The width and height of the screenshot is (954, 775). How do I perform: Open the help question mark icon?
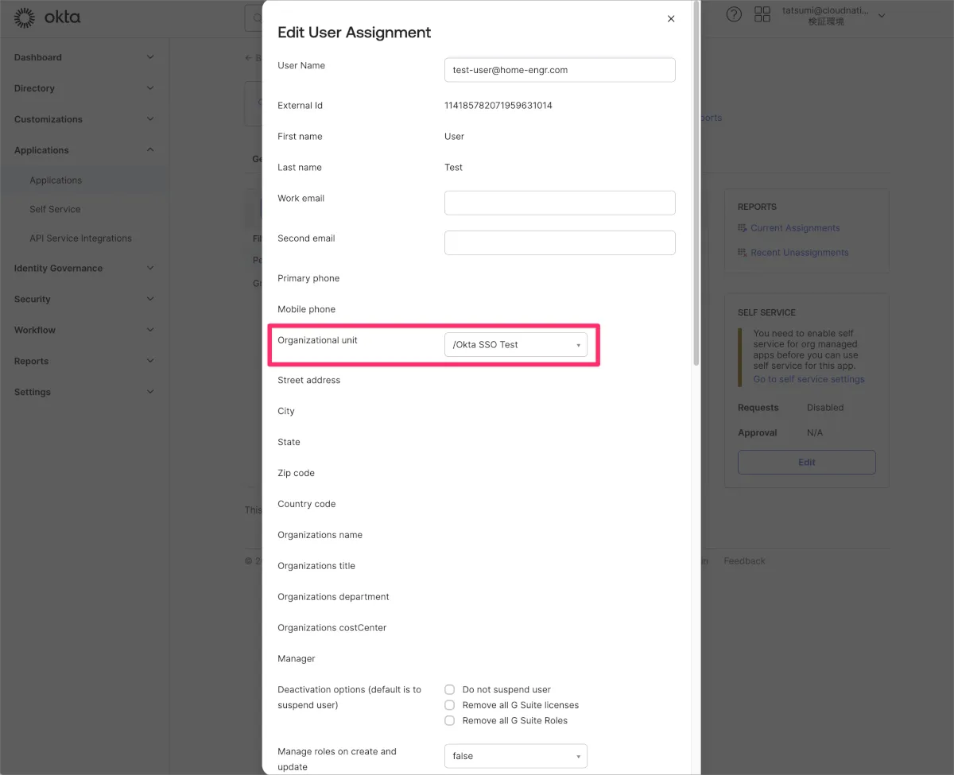point(735,15)
